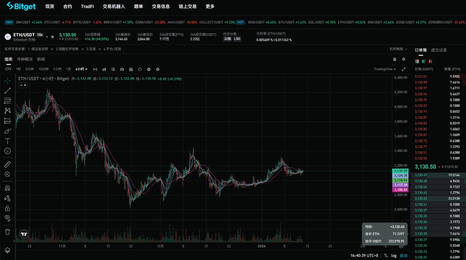This screenshot has width=466, height=260.
Task: Select the text annotation tool
Action: tap(7, 141)
